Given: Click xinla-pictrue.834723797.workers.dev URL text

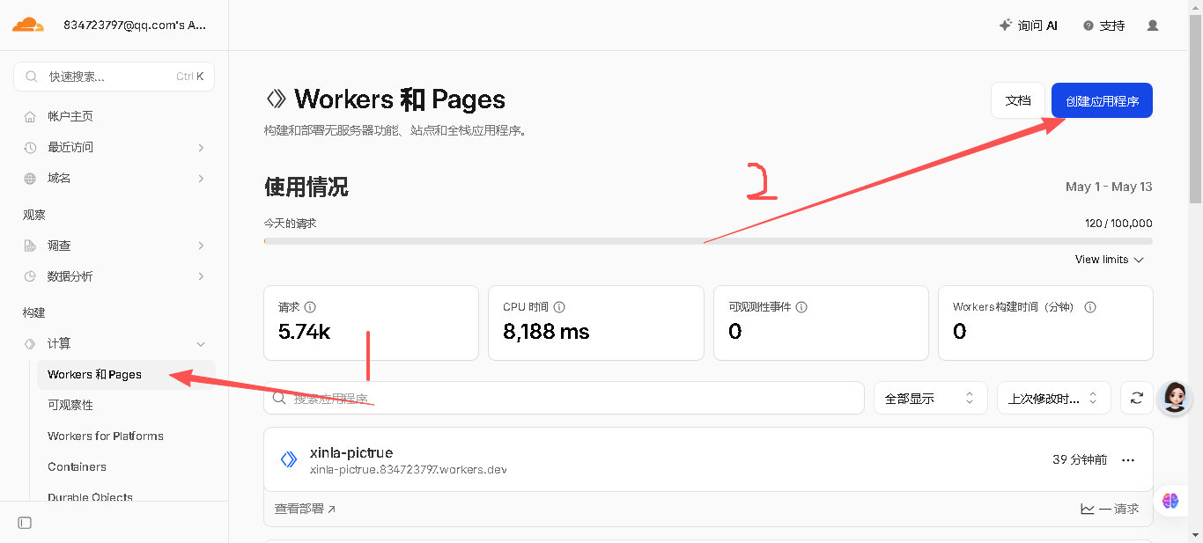Looking at the screenshot, I should tap(408, 470).
